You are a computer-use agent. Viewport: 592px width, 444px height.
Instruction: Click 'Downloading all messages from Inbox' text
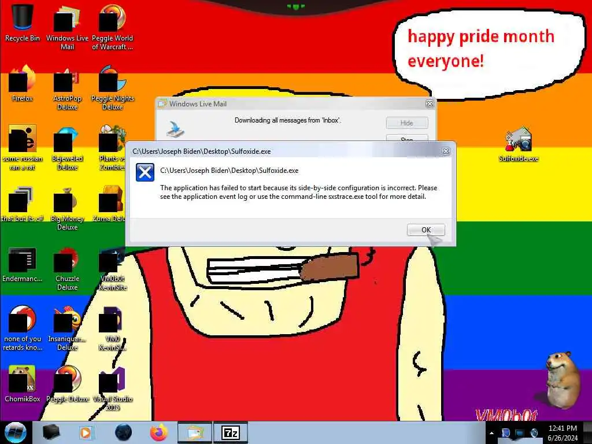288,120
